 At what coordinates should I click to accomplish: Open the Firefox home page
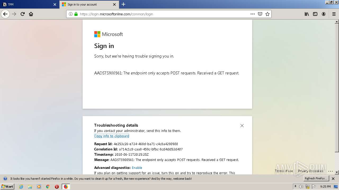tap(31, 14)
